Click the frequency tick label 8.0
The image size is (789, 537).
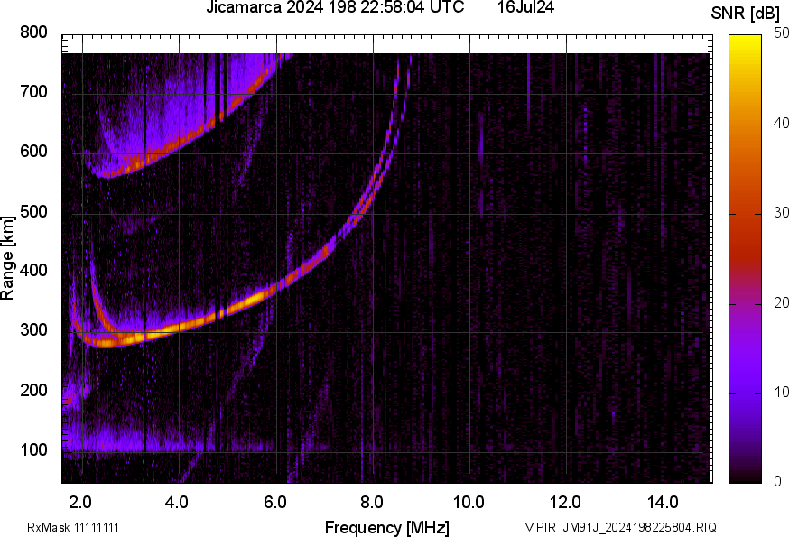click(371, 503)
